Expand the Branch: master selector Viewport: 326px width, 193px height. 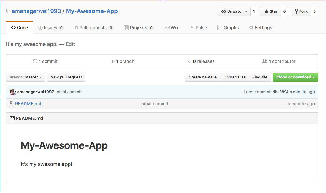pyautogui.click(x=25, y=77)
